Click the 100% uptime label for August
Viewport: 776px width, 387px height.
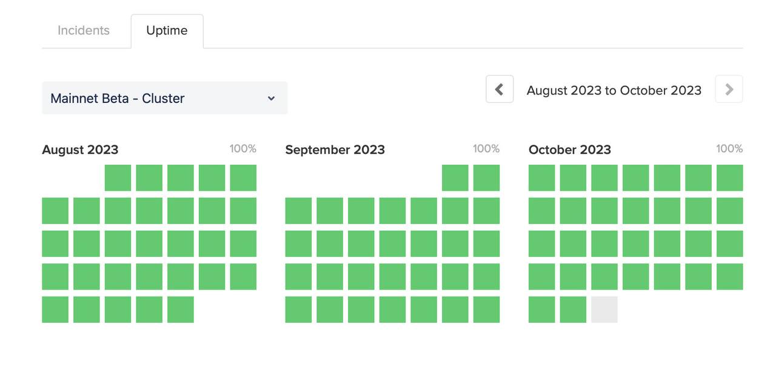point(242,148)
